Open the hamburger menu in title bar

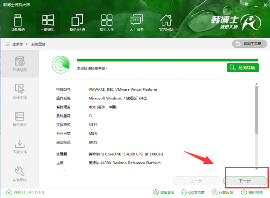[247, 5]
